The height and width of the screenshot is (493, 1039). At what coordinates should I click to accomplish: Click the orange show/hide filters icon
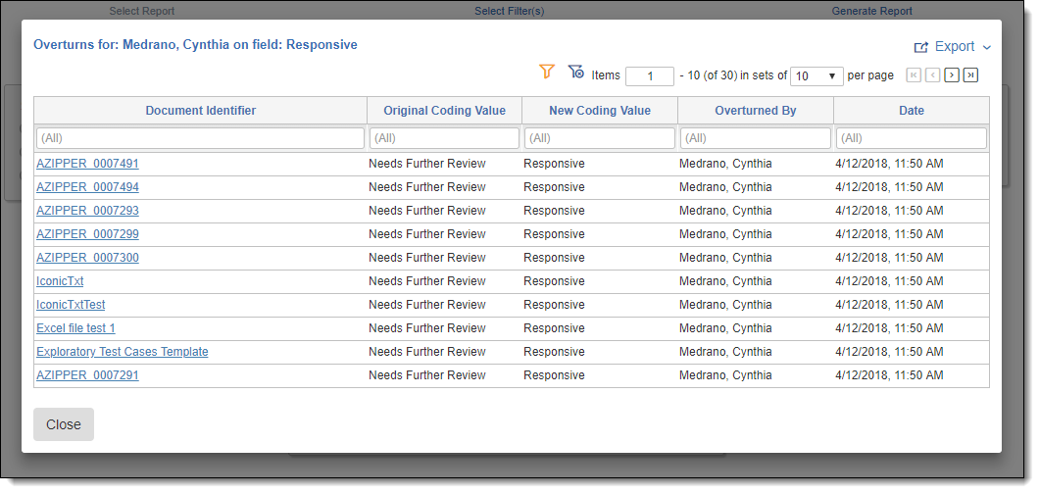click(x=547, y=72)
